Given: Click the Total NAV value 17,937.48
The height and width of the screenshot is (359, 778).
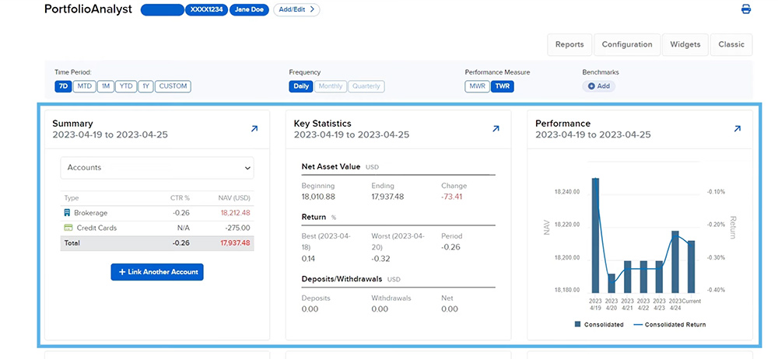Looking at the screenshot, I should pyautogui.click(x=233, y=243).
